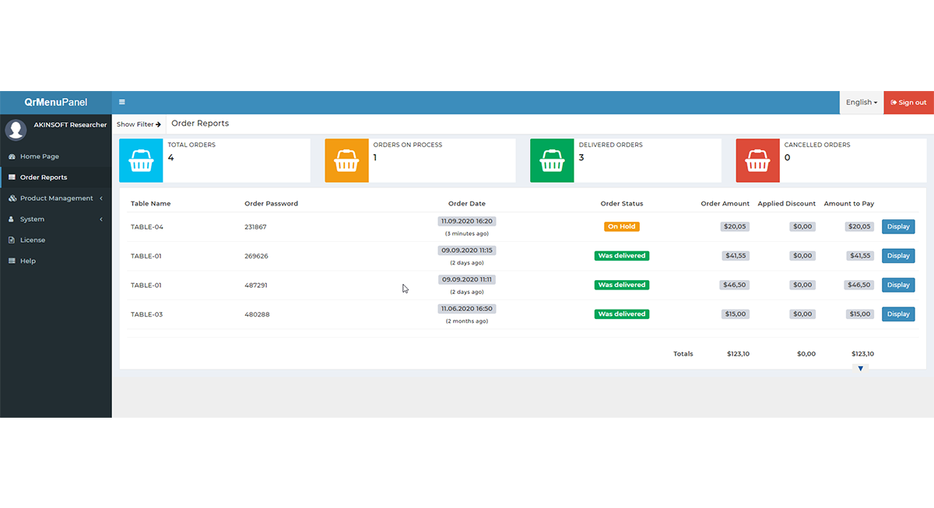
Task: Click the Order Amount column header
Action: (725, 204)
